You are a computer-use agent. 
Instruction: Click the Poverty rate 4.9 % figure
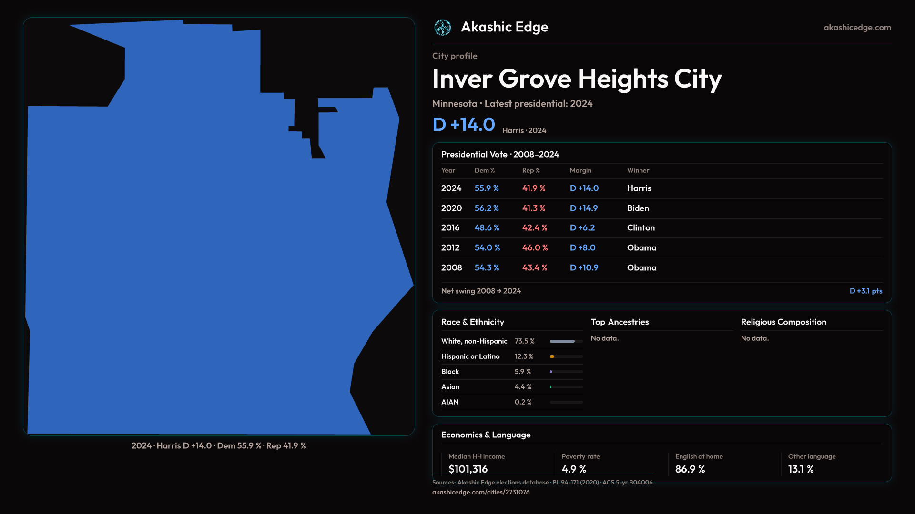click(574, 469)
